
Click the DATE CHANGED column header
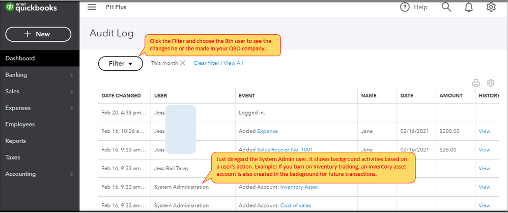[x=121, y=96]
